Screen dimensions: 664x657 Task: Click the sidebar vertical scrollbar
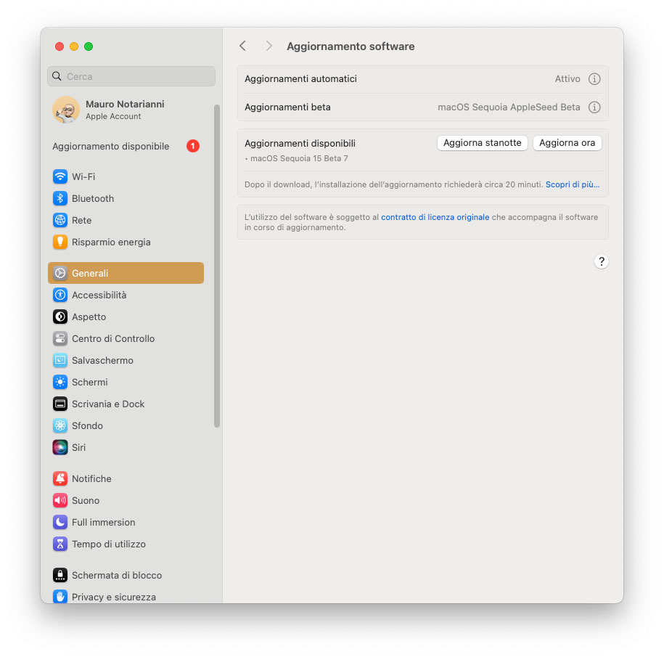coord(217,266)
